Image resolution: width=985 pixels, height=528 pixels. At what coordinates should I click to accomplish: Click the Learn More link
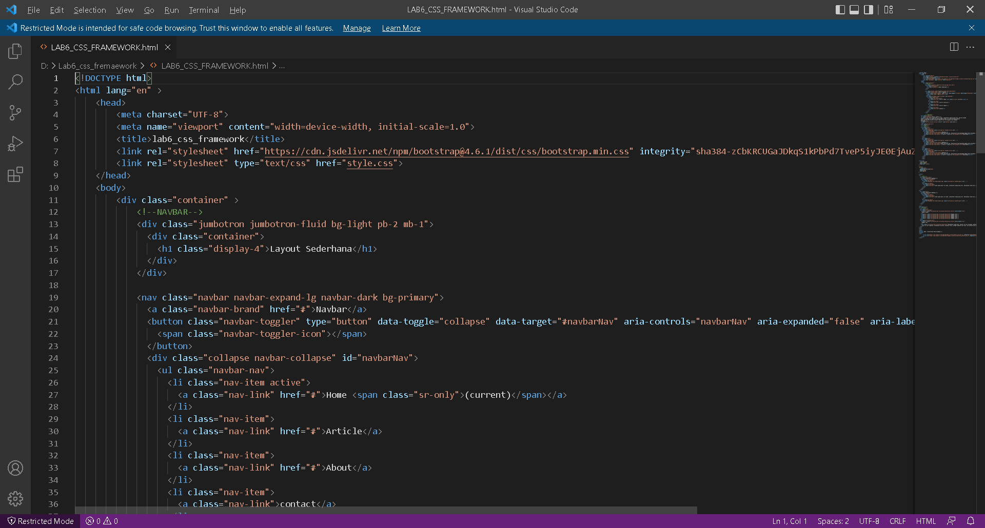[401, 28]
